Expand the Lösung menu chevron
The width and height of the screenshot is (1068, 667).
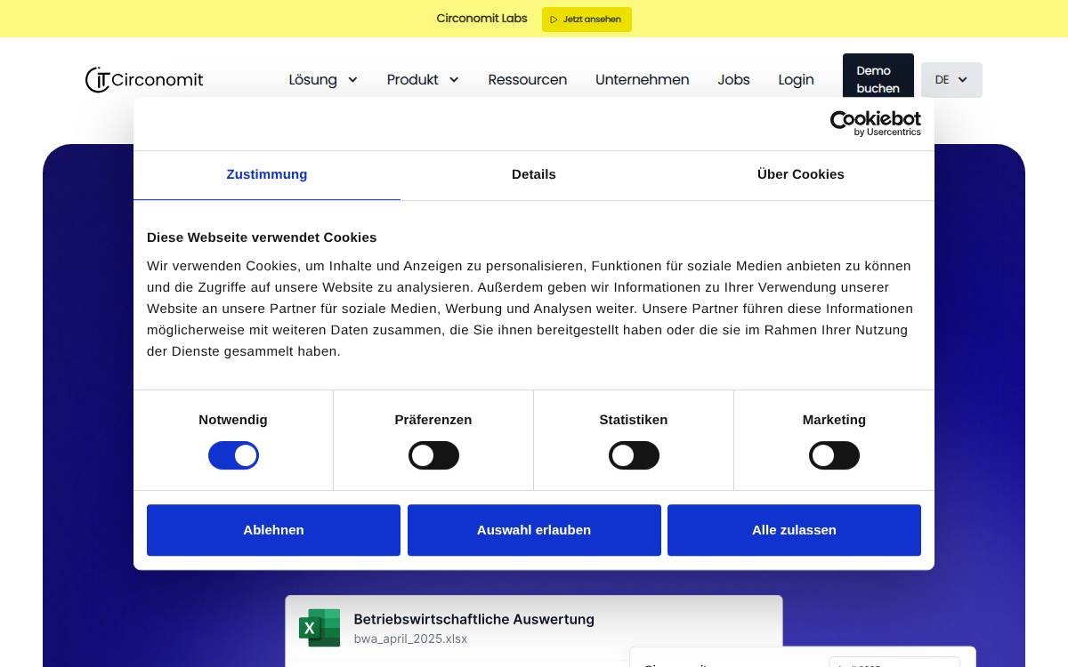[352, 80]
